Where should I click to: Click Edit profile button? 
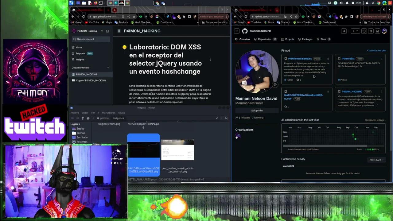[257, 110]
